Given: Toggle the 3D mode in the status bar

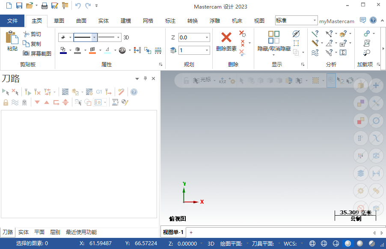Looking at the screenshot, I should pos(211,243).
